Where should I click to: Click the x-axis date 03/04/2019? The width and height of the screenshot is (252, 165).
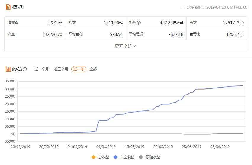tap(220, 147)
